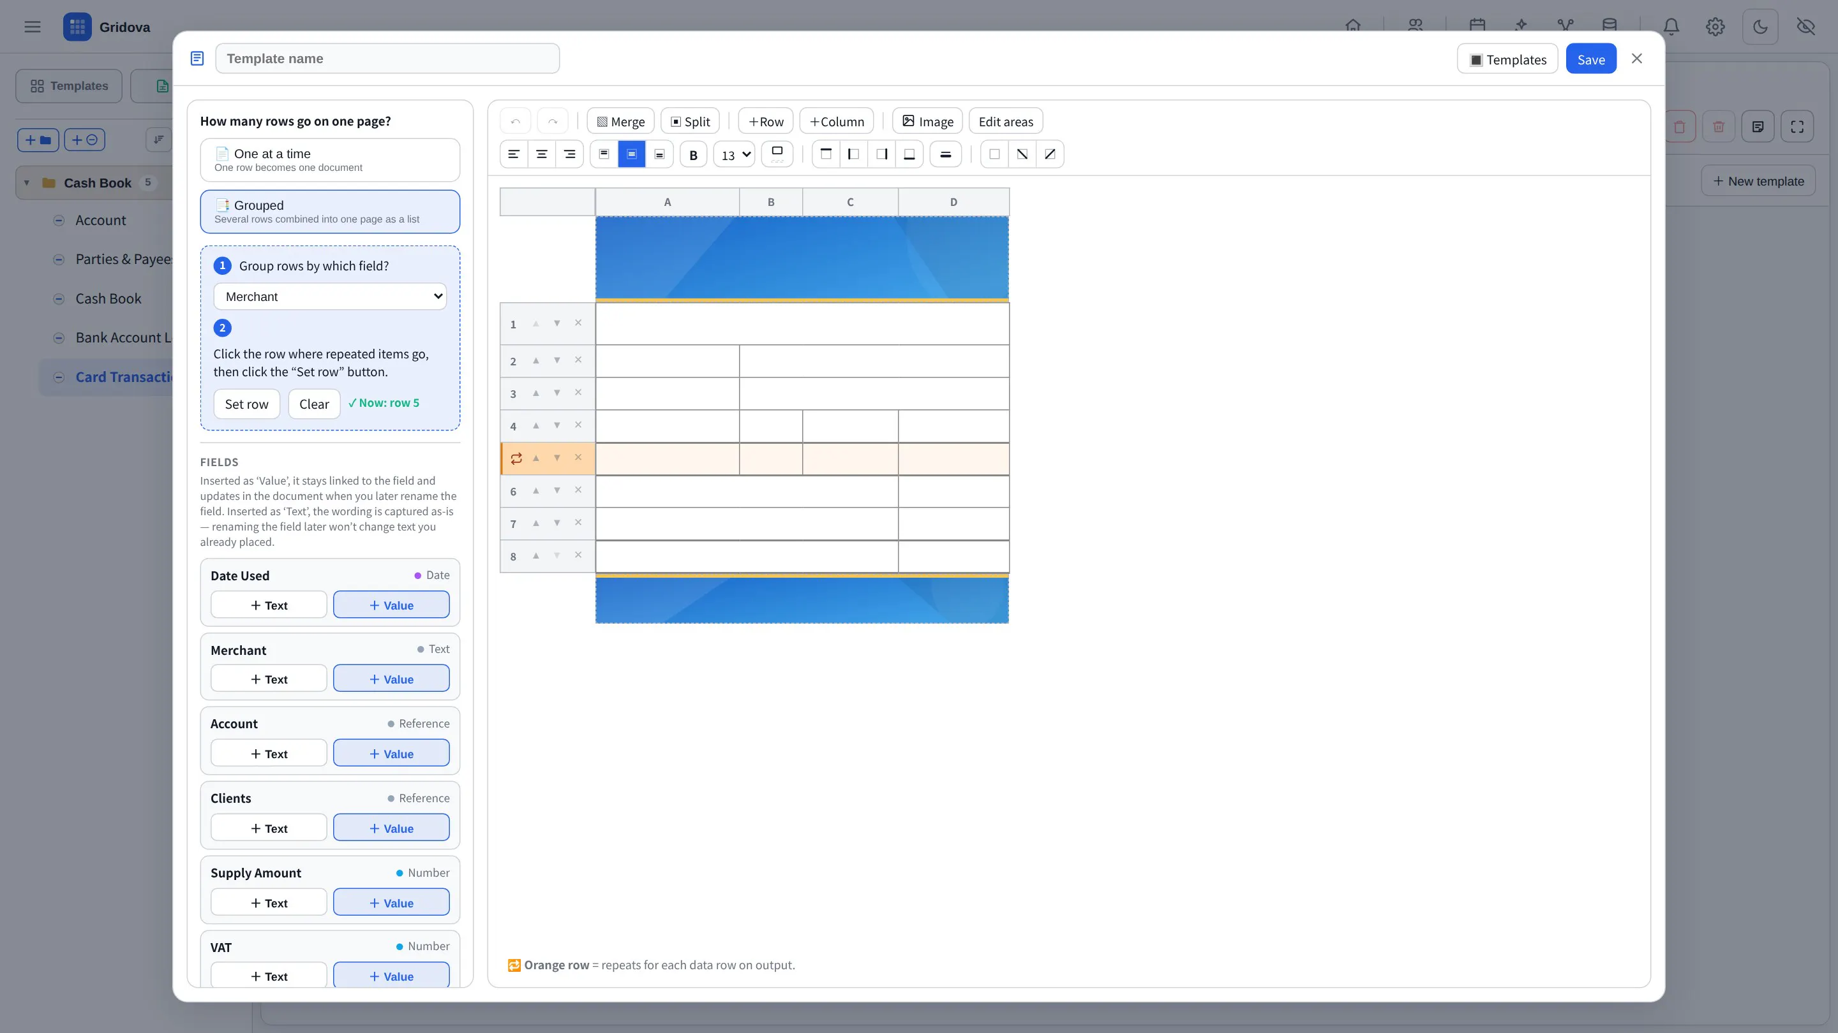The width and height of the screenshot is (1838, 1033).
Task: Redo the last template edit
Action: (x=552, y=121)
